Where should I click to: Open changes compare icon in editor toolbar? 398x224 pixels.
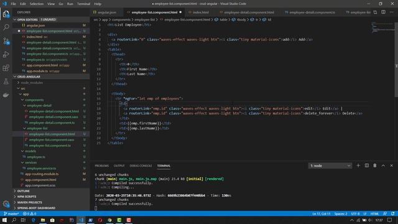[x=375, y=12]
